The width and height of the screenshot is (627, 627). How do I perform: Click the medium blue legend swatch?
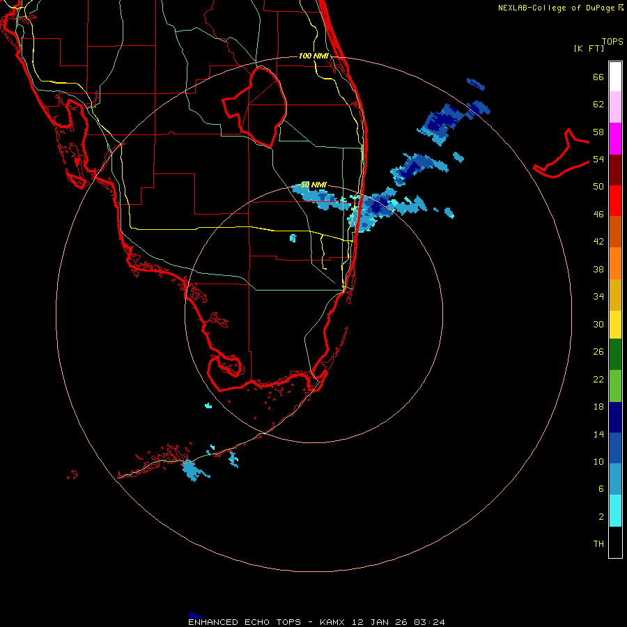615,448
